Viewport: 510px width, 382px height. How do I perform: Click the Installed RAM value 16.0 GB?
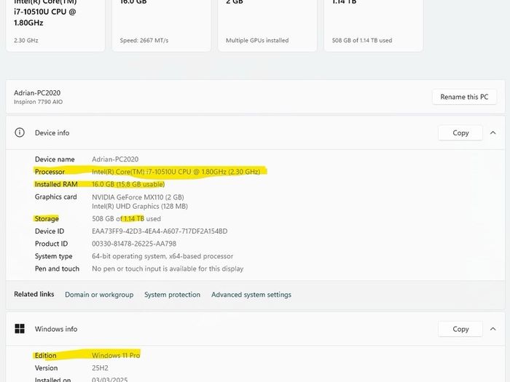tap(128, 185)
